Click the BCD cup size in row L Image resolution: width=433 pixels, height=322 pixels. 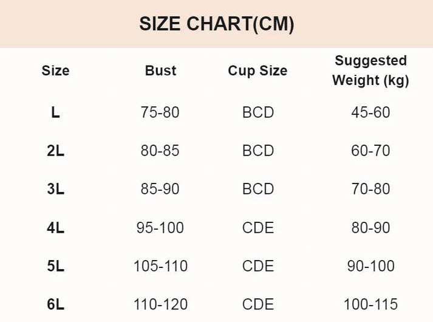coord(258,112)
